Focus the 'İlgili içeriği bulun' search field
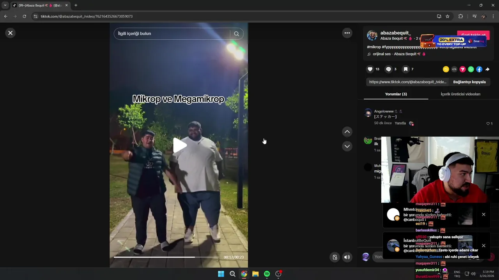This screenshot has height=280, width=499. 172,33
